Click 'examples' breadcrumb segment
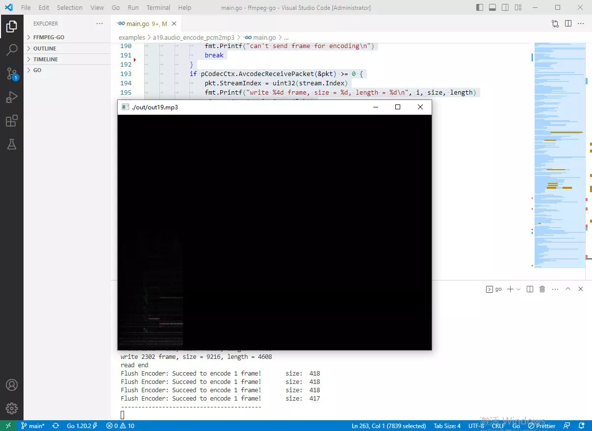Screen dimensions: 592x431 (132, 37)
